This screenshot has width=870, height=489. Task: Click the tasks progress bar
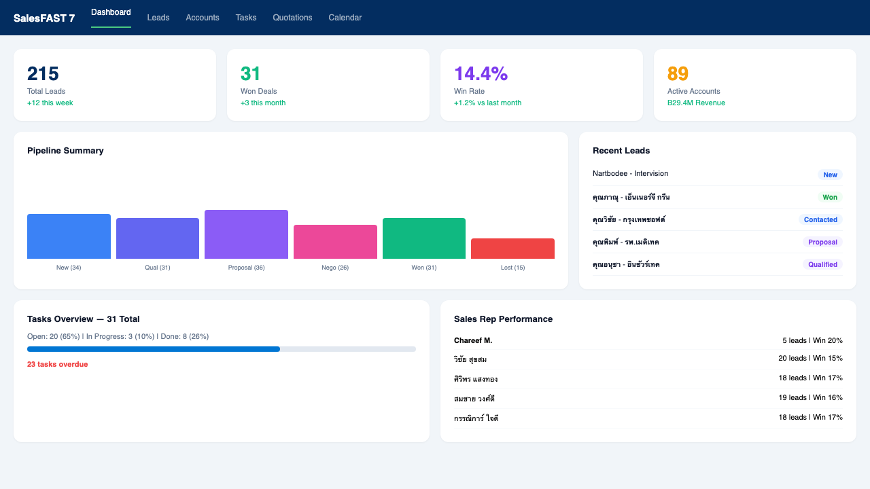[x=222, y=349]
